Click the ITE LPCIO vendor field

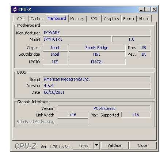coord(55,62)
